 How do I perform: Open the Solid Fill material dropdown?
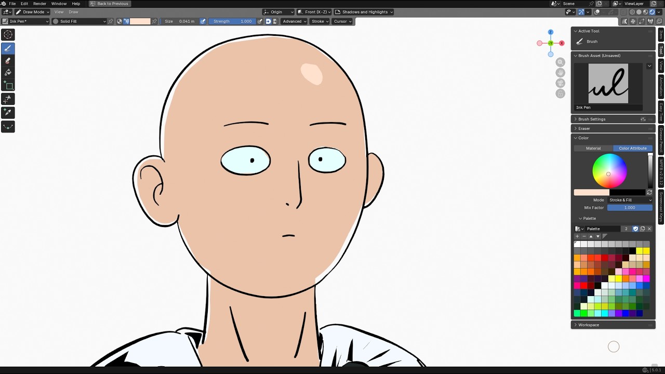(x=79, y=21)
